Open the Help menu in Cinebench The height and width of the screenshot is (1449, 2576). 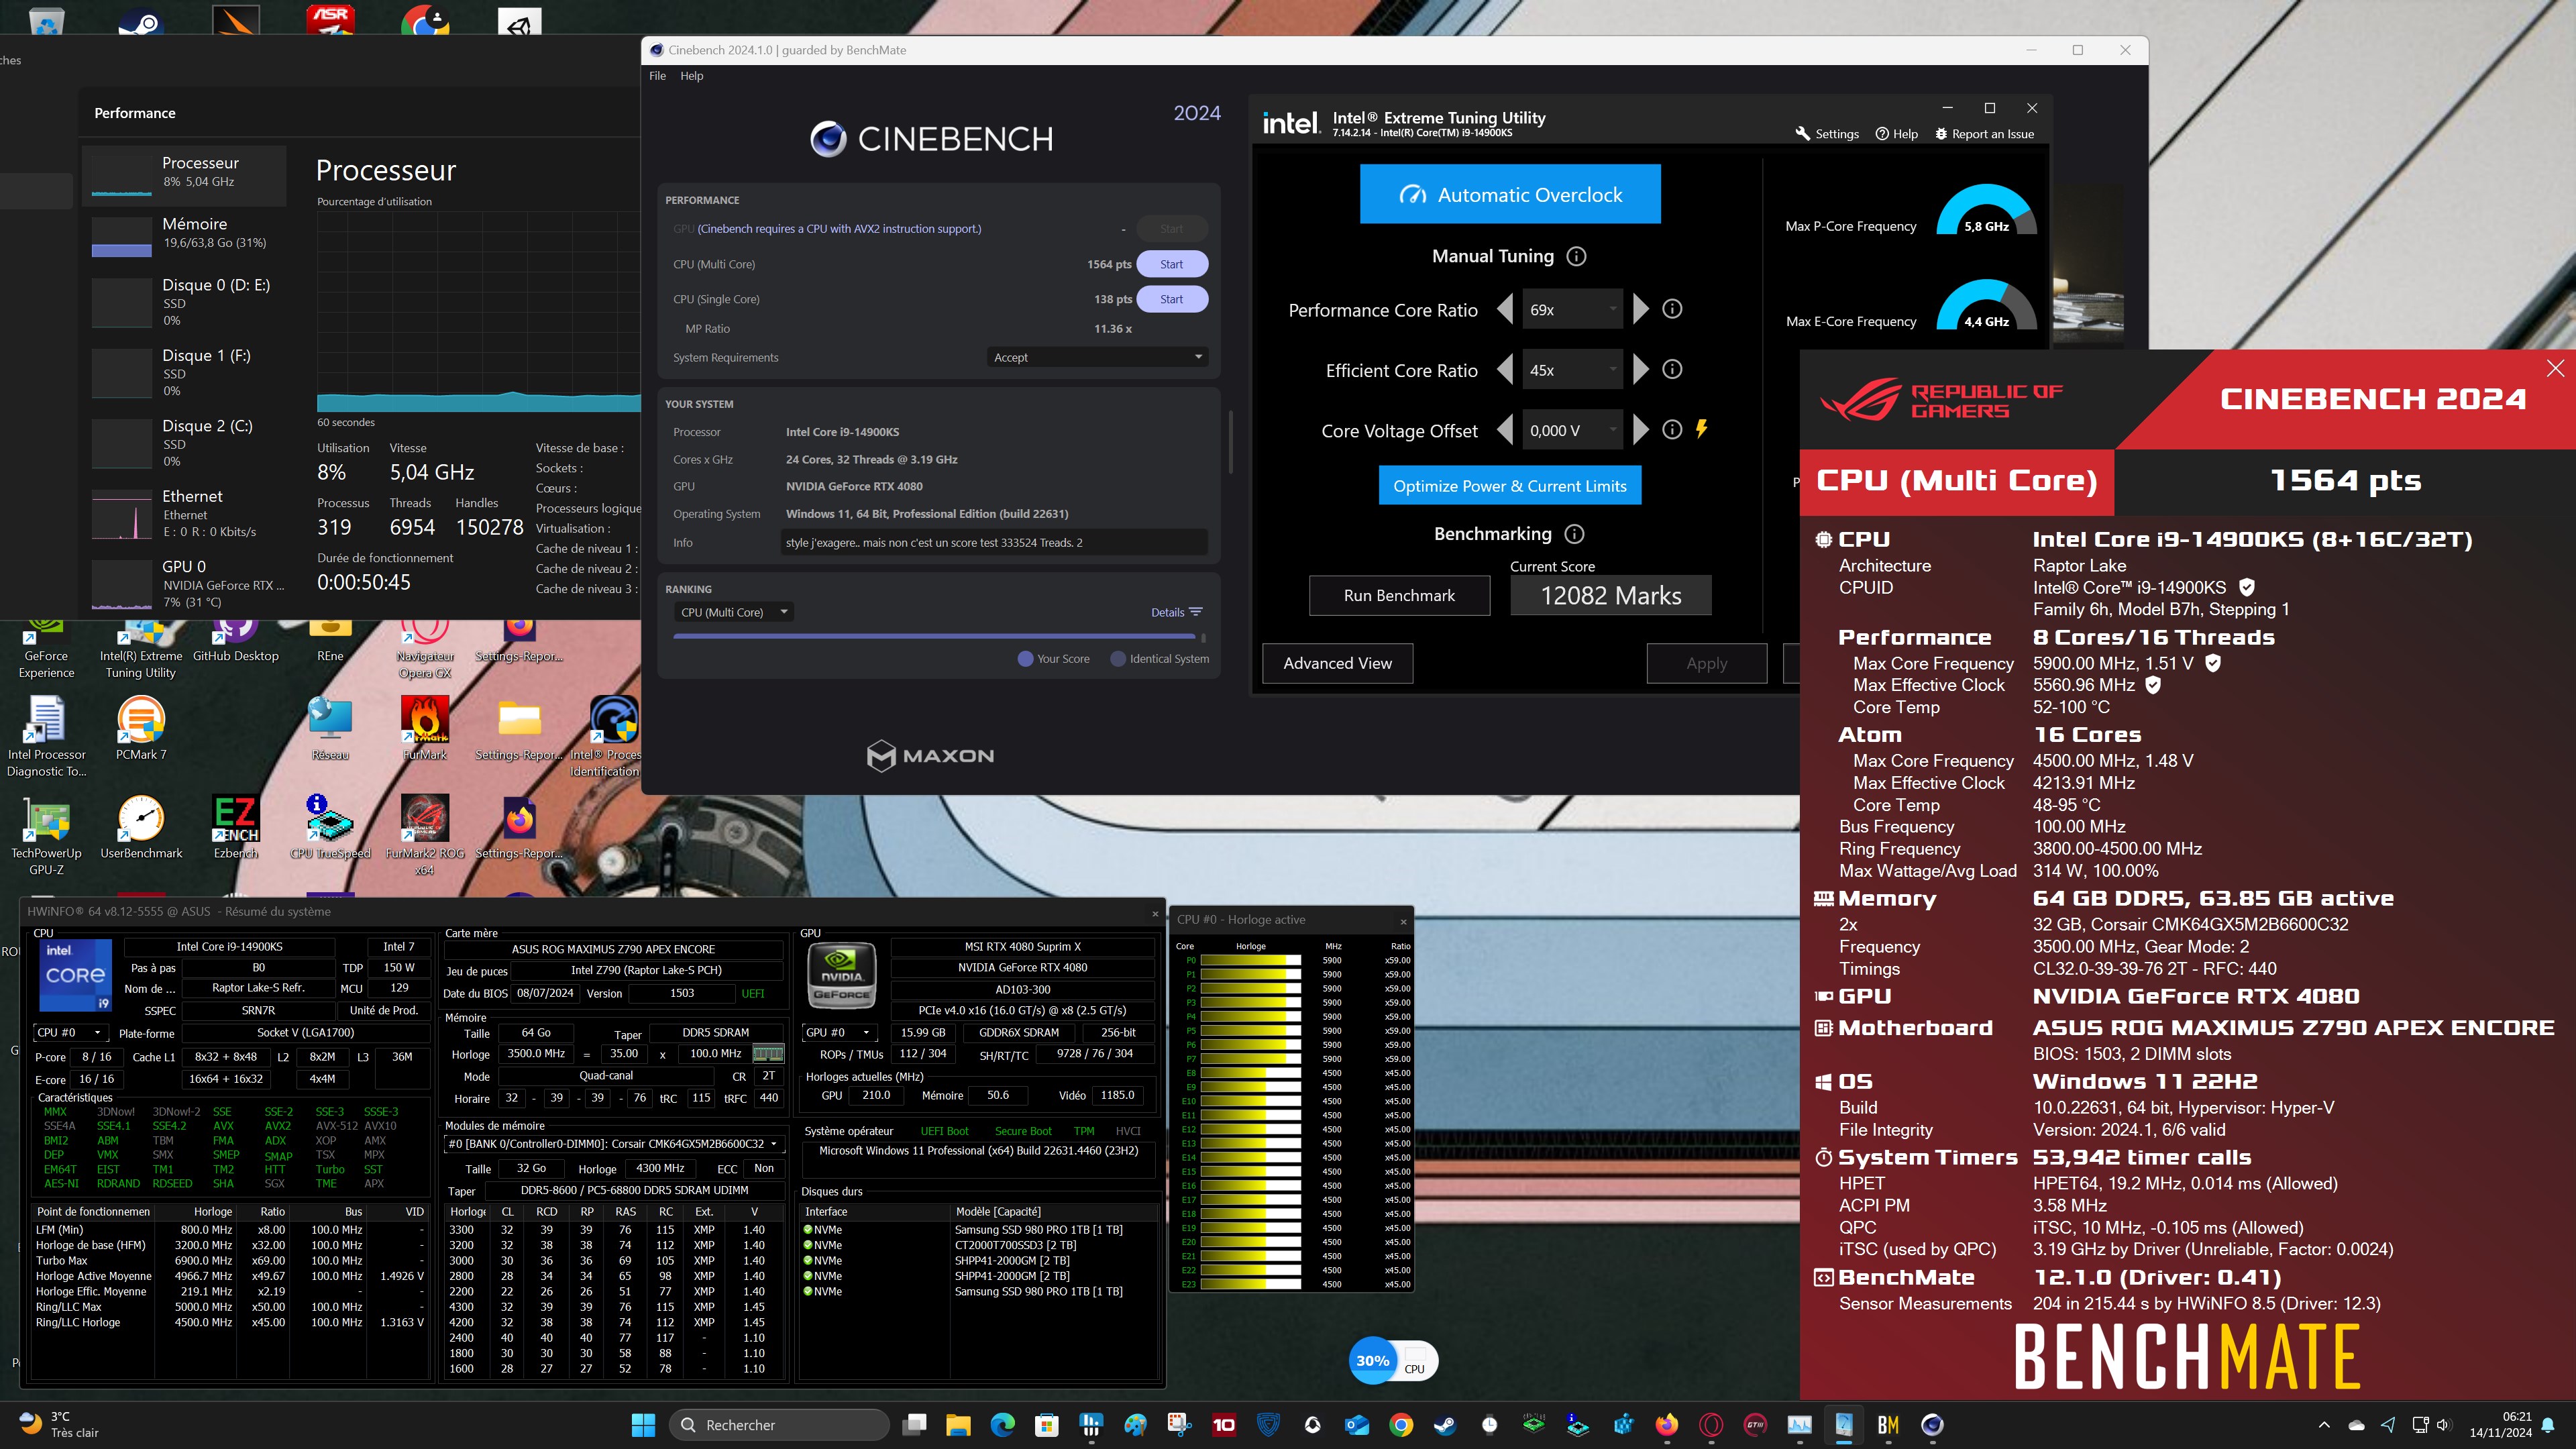coord(691,75)
